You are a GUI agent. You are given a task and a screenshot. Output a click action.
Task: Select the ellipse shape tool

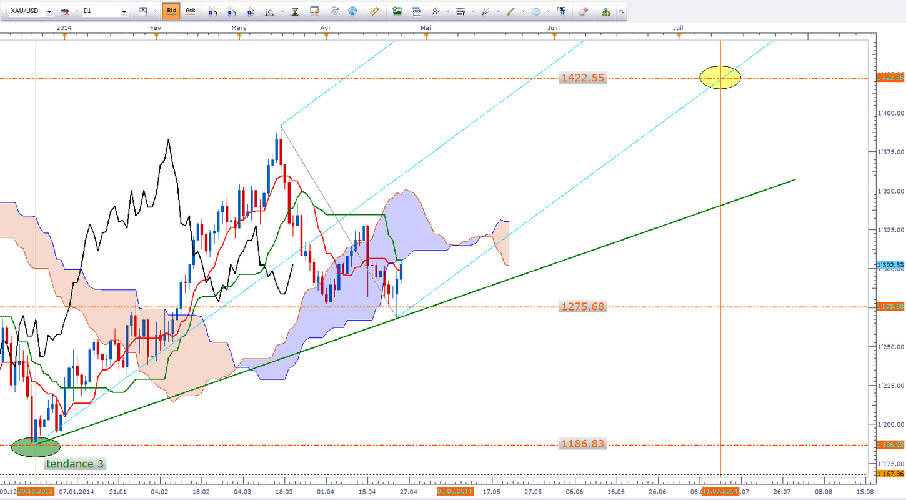[536, 11]
